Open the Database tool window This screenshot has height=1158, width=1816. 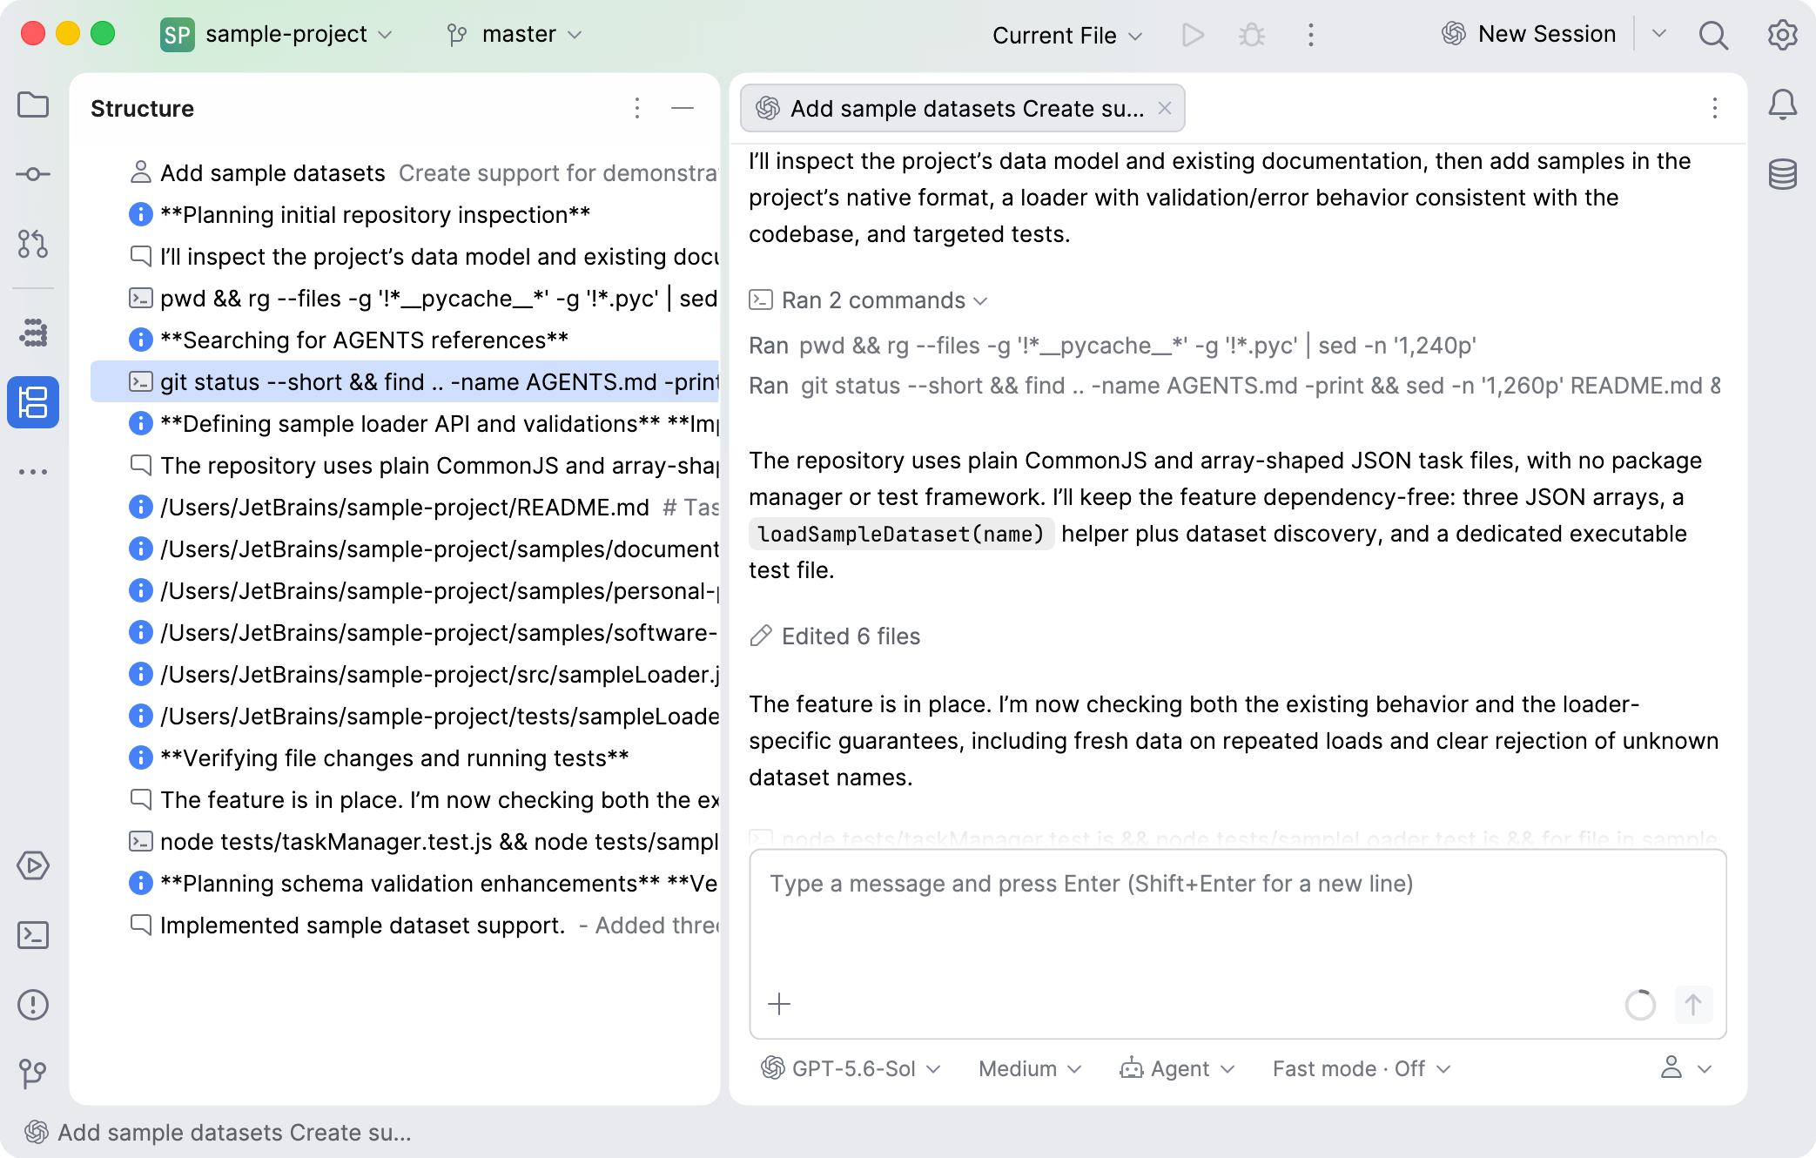[1782, 174]
